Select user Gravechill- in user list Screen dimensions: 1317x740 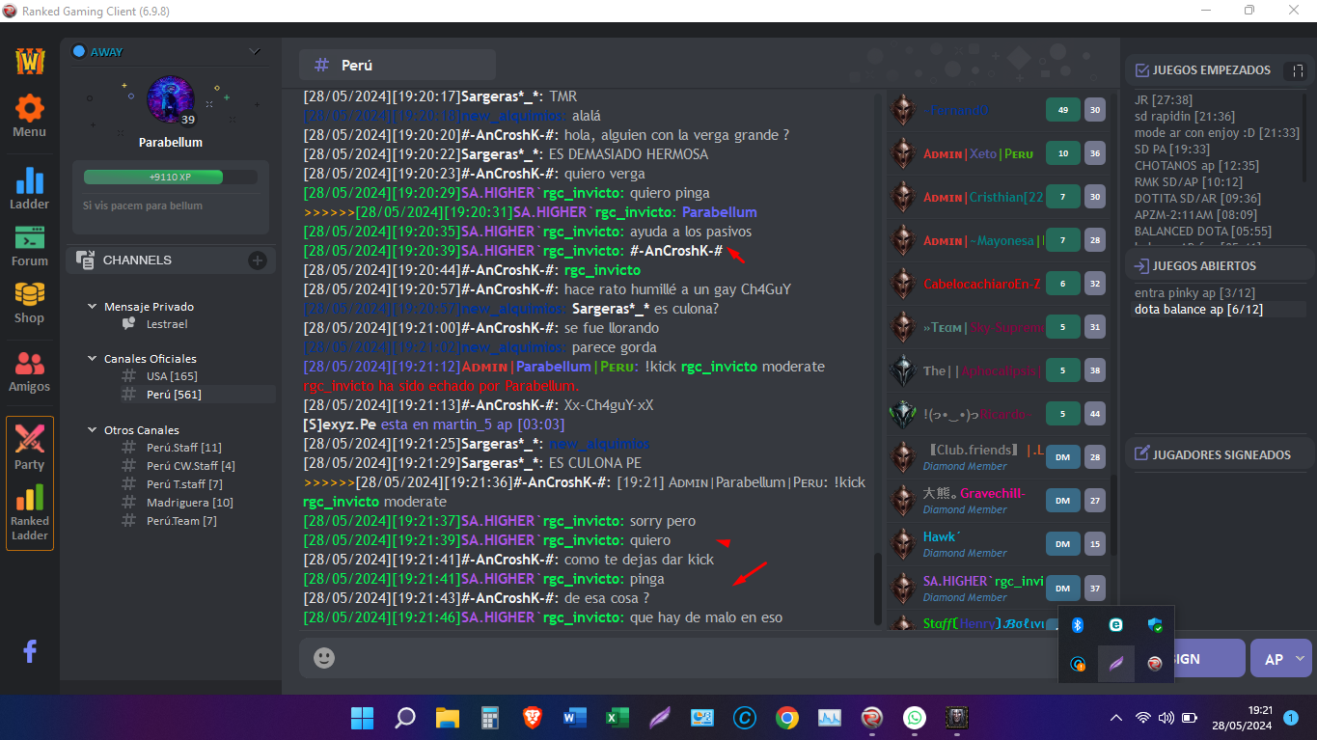click(974, 494)
